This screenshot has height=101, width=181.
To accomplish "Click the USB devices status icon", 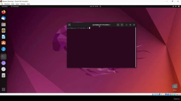I will 161,94.
